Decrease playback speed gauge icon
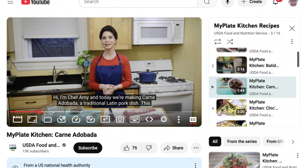The height and width of the screenshot is (168, 302). coord(62,119)
